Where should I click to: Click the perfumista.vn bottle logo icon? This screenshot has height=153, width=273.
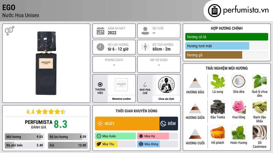(x=214, y=11)
